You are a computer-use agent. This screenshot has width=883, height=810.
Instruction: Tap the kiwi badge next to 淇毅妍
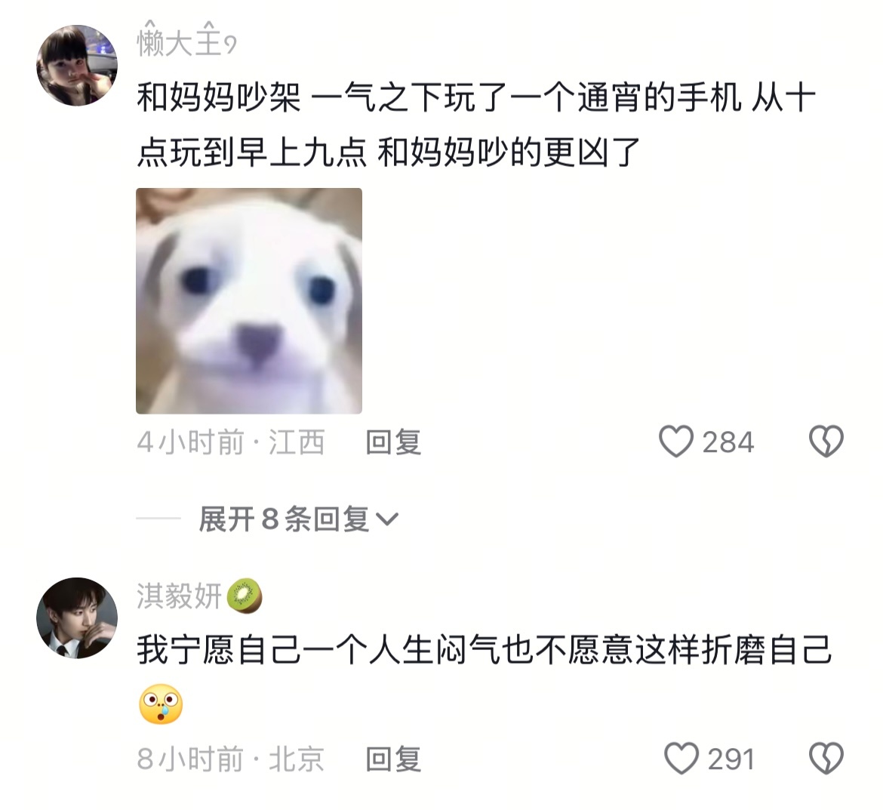point(245,596)
